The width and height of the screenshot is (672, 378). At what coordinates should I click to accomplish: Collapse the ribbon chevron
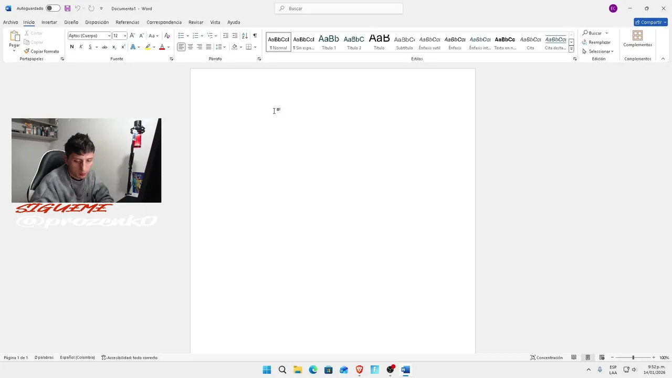(663, 59)
